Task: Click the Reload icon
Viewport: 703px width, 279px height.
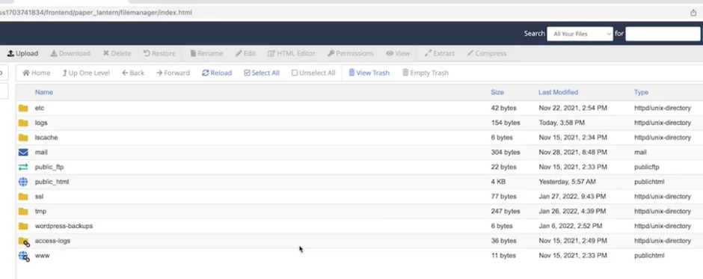Action: [206, 73]
